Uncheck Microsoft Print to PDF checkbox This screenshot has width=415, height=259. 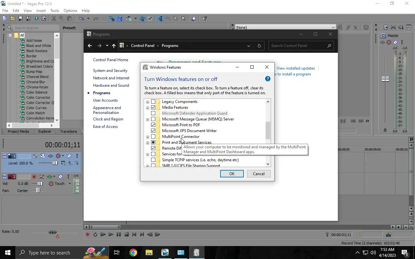pos(153,125)
